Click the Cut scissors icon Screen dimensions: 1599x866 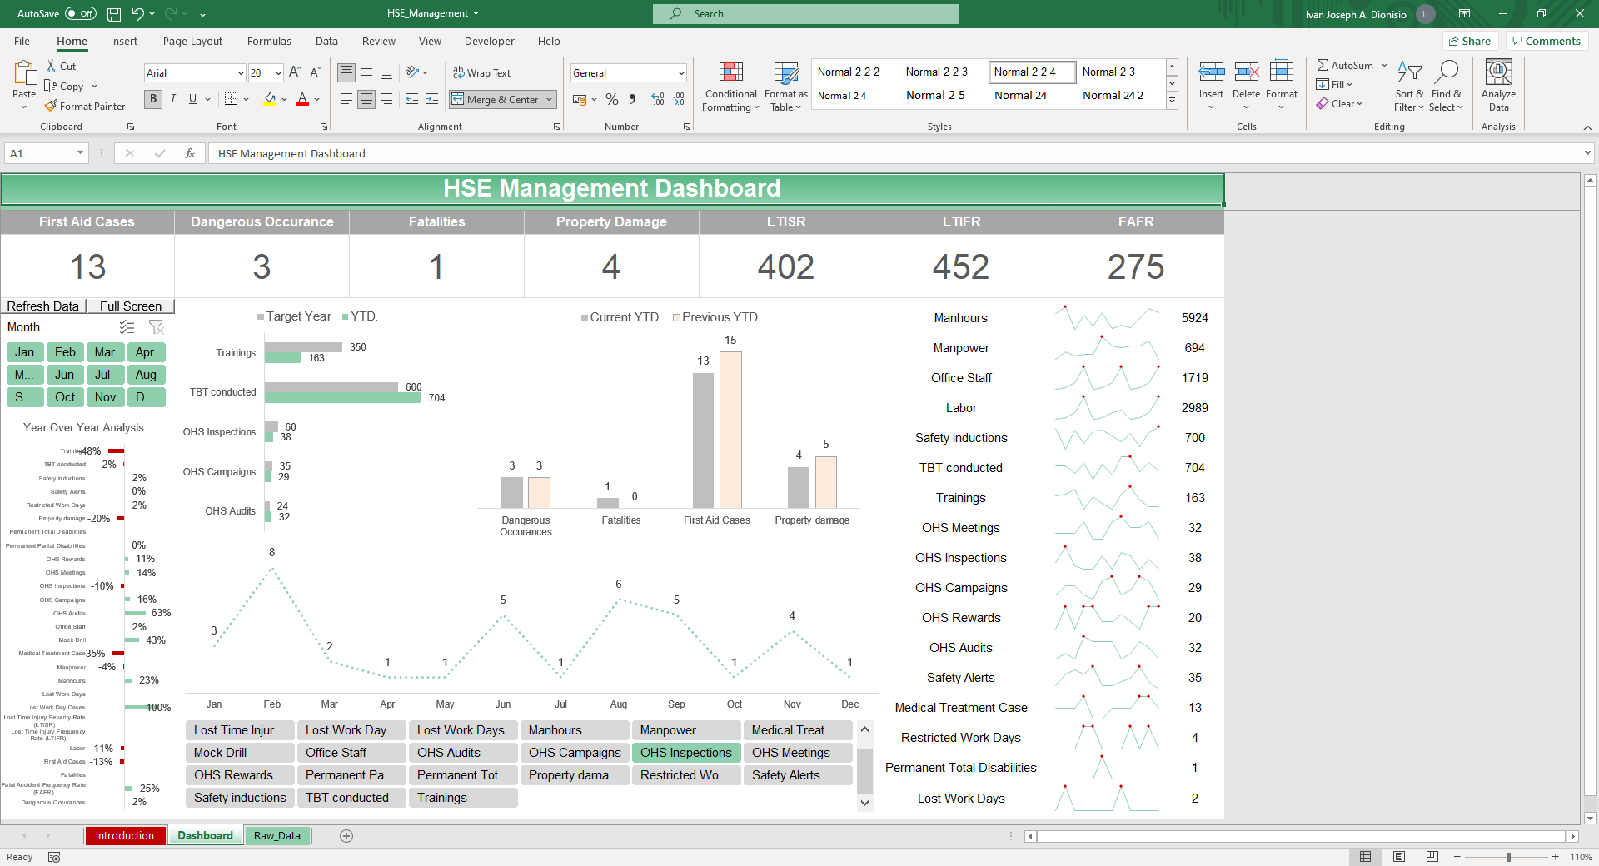(x=51, y=67)
